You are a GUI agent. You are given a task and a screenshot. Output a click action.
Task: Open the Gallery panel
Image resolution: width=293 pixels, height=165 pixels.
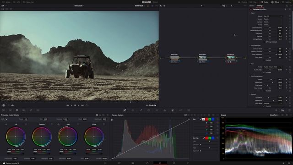(6, 2)
